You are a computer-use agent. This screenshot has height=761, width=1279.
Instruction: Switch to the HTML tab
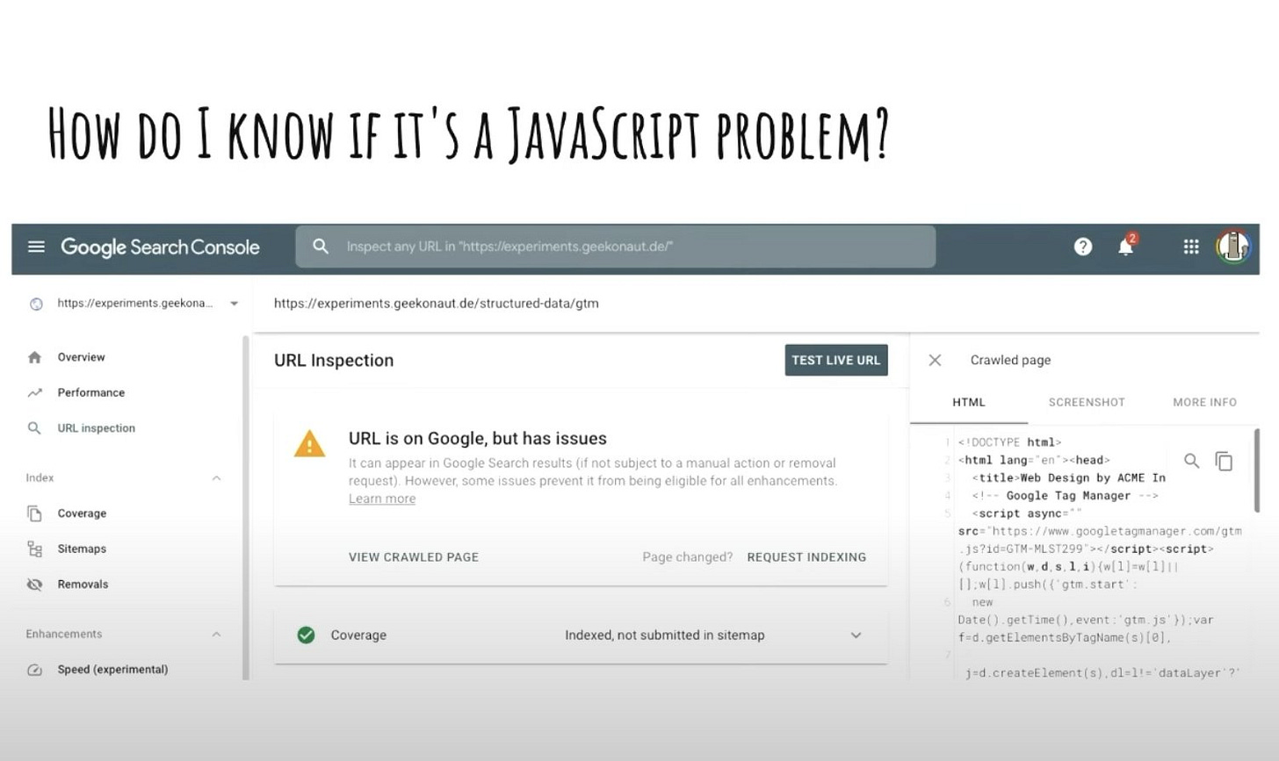tap(969, 402)
